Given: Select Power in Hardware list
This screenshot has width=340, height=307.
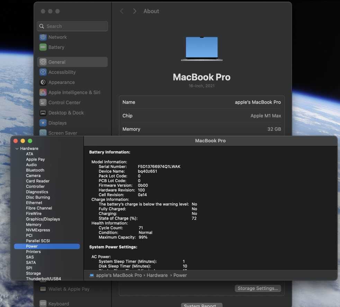Looking at the screenshot, I should [47, 246].
